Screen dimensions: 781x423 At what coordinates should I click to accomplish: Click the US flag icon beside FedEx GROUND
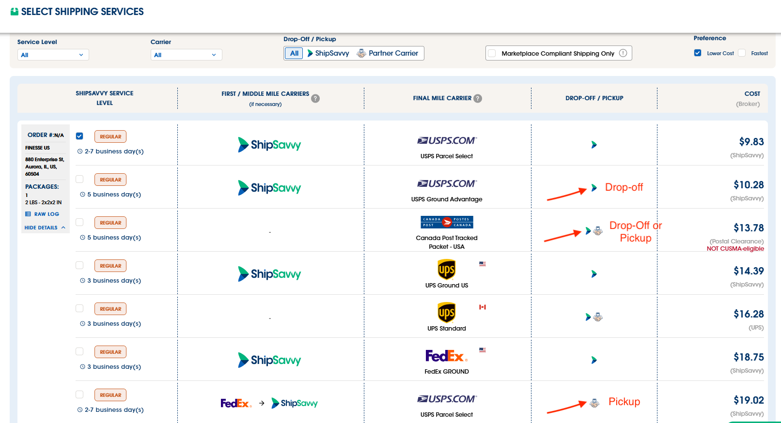click(x=483, y=350)
